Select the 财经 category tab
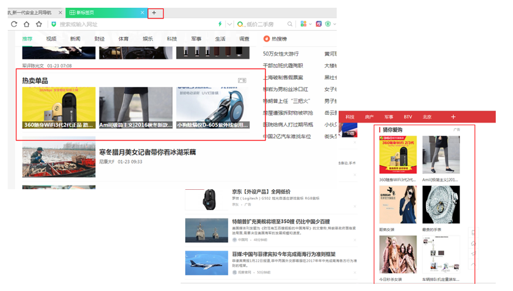Screen dimensions: 513x291 click(x=99, y=39)
